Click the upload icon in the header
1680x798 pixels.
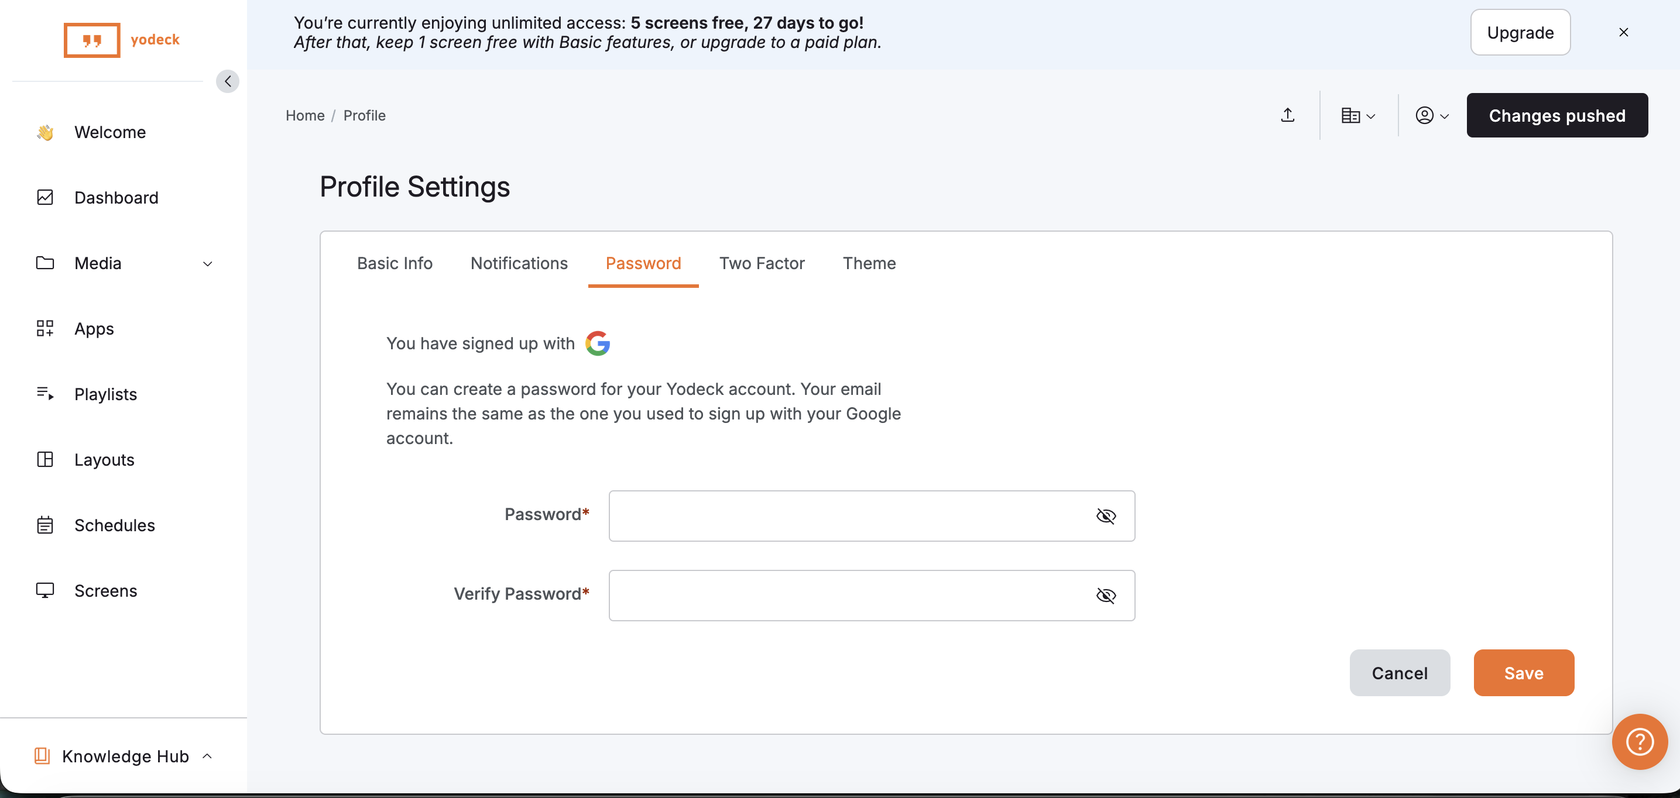(x=1287, y=115)
